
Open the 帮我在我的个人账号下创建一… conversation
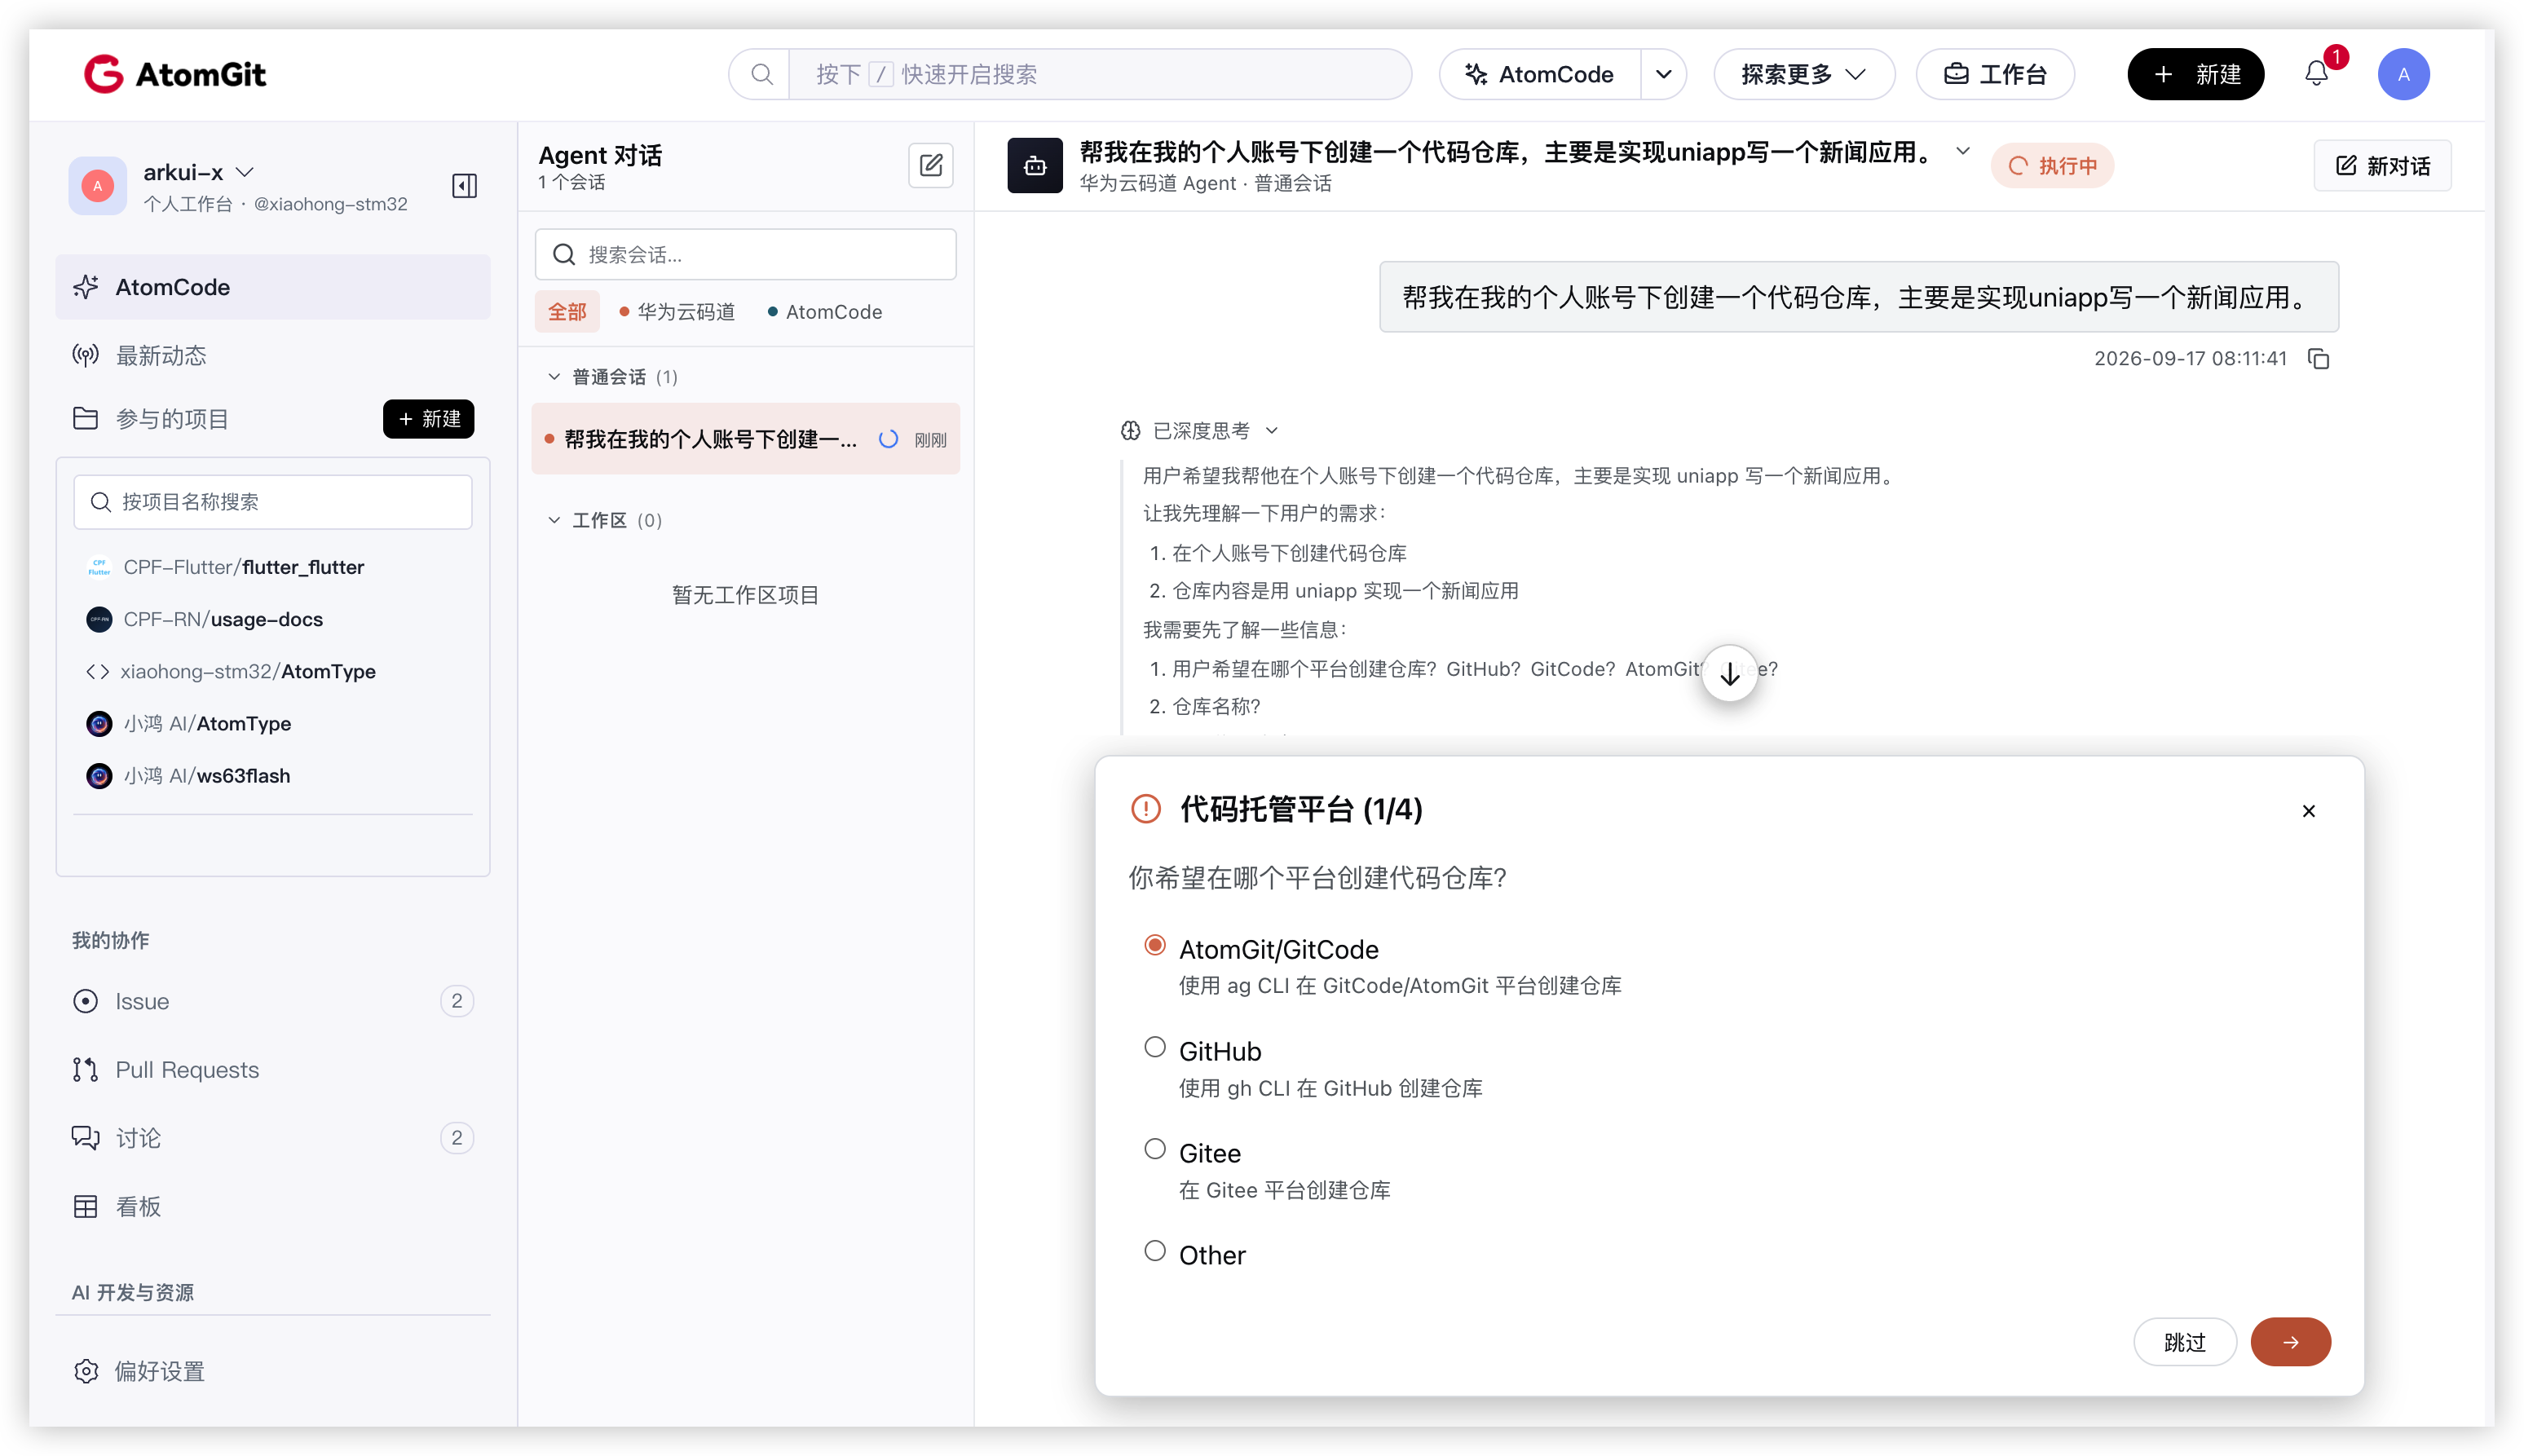point(746,439)
